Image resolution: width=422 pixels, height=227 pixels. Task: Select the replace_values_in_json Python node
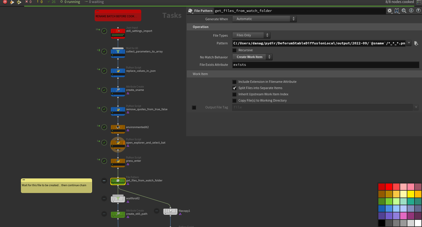pyautogui.click(x=118, y=72)
